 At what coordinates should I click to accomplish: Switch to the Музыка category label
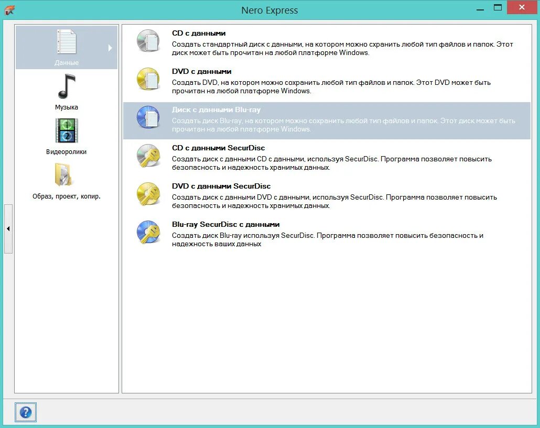(67, 107)
